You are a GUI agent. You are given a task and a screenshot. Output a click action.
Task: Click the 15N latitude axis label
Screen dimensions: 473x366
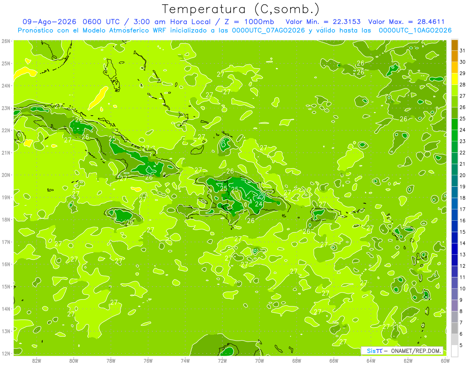pos(6,287)
